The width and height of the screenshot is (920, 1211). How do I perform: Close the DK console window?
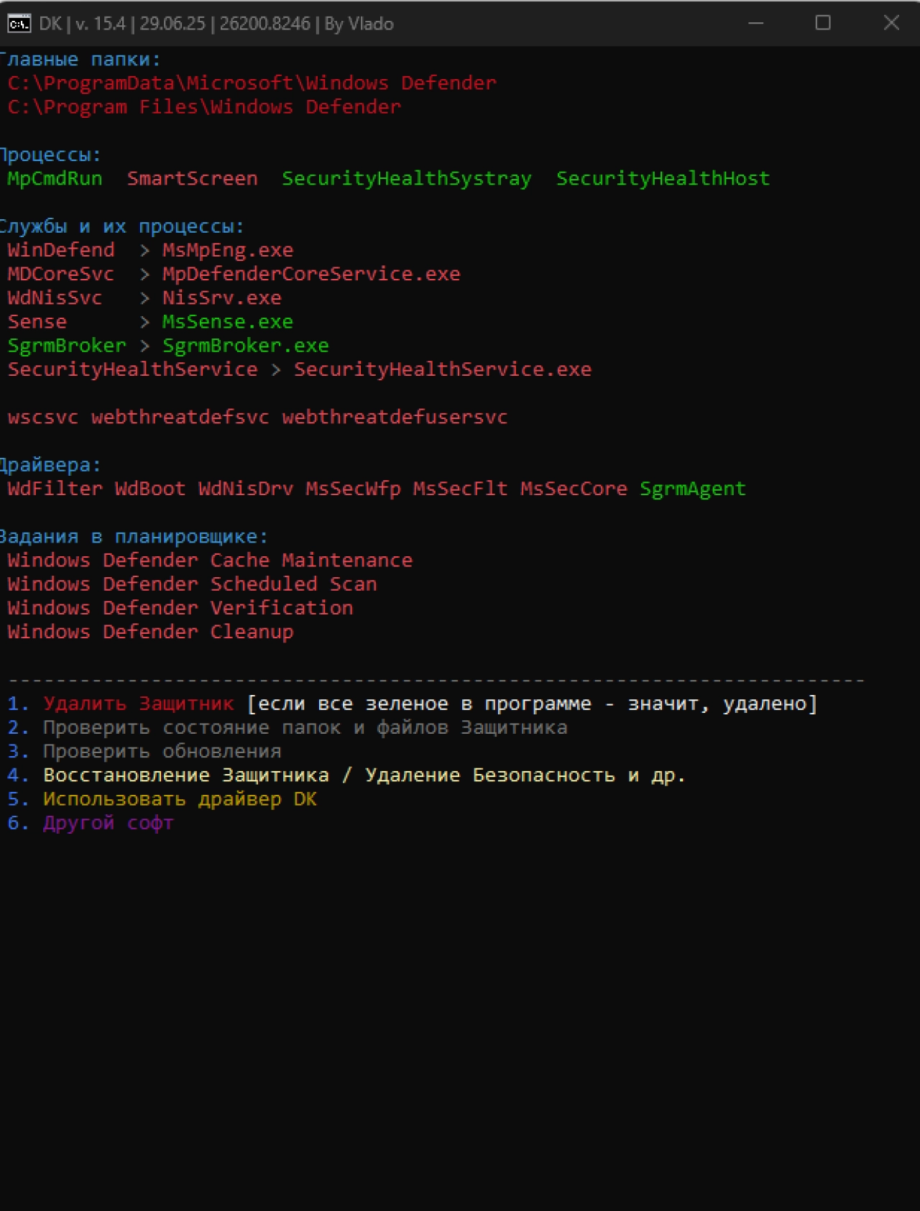891,23
